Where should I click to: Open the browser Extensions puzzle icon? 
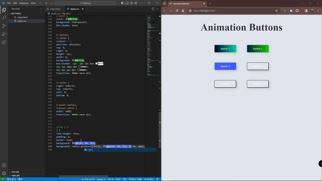click(297, 11)
